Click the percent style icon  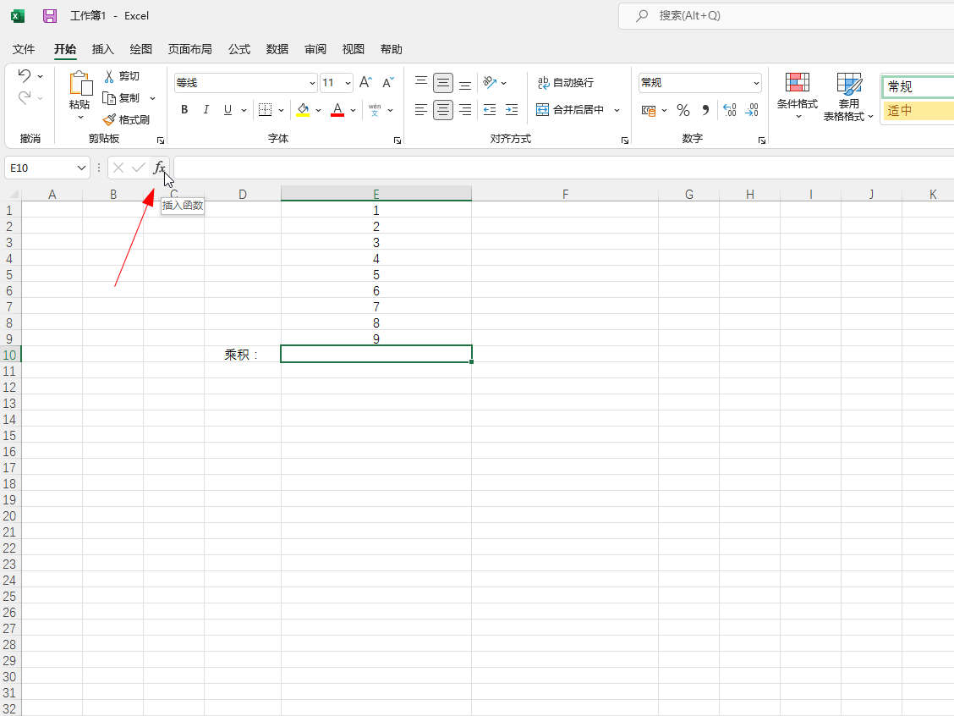(x=683, y=110)
